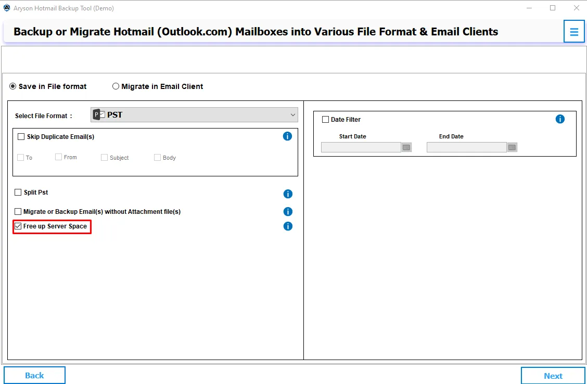
Task: Minimize the Aryson window
Action: coord(529,8)
